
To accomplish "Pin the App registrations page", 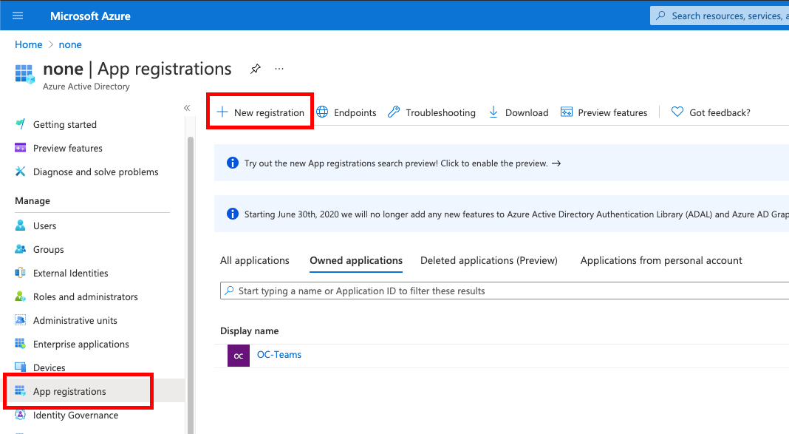I will tap(255, 68).
